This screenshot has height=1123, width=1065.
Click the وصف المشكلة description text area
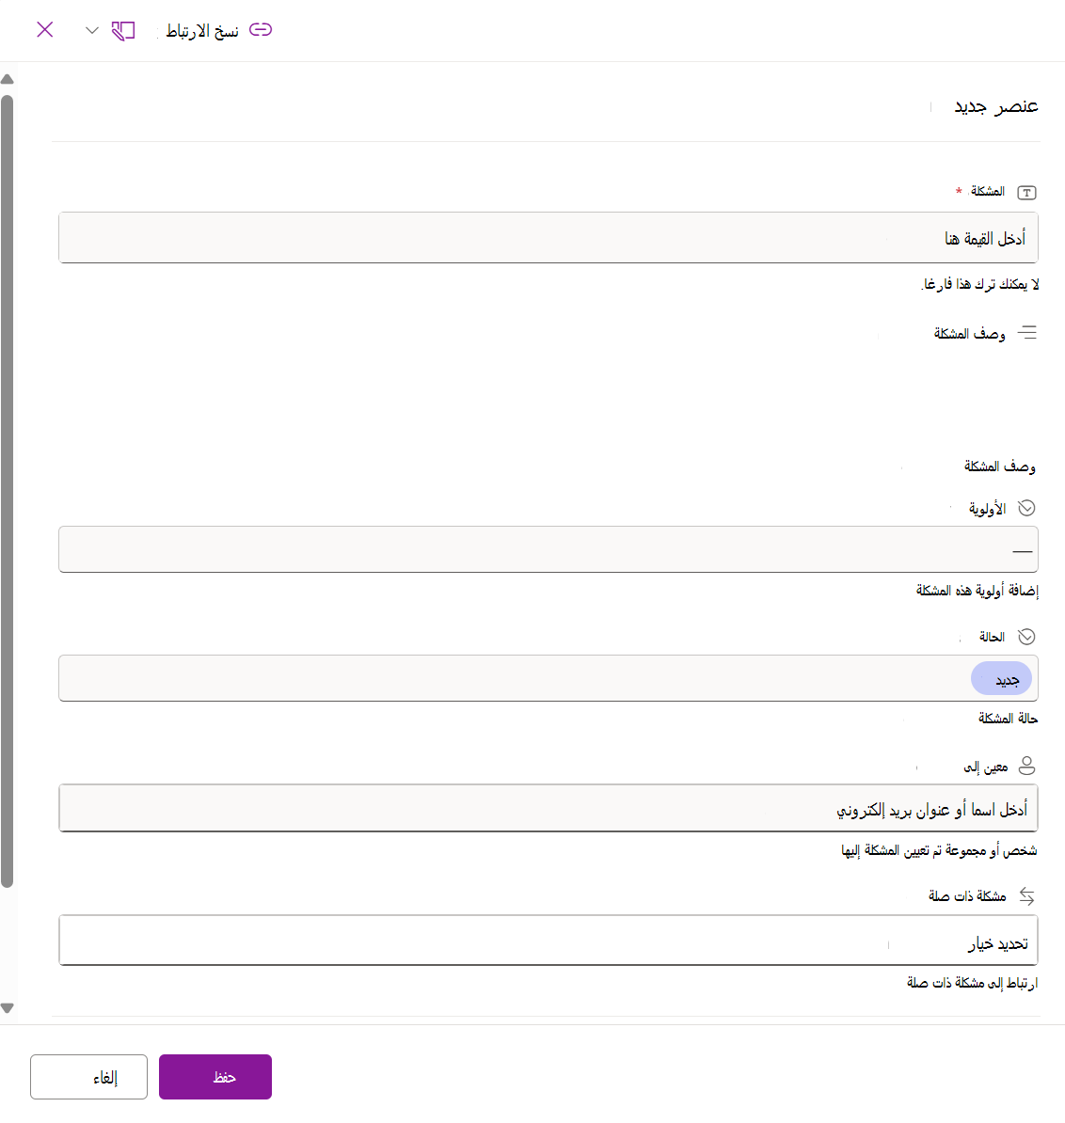tap(548, 399)
